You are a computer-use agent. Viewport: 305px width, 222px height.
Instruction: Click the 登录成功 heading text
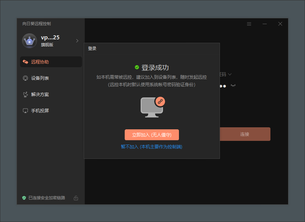point(155,68)
